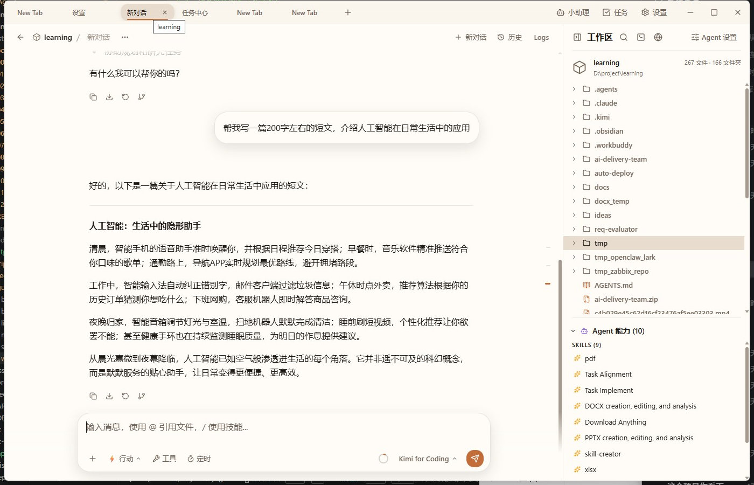Click the message input field
The width and height of the screenshot is (754, 485).
click(284, 427)
